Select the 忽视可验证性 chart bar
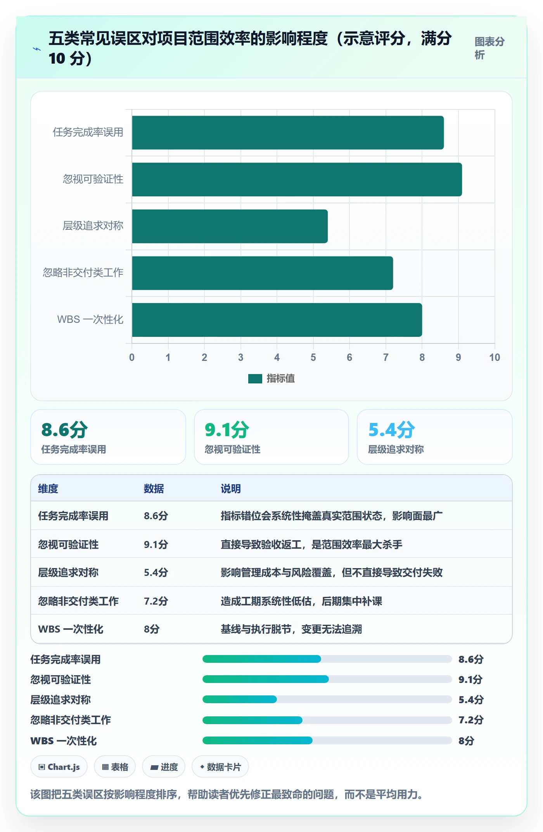 tap(297, 180)
